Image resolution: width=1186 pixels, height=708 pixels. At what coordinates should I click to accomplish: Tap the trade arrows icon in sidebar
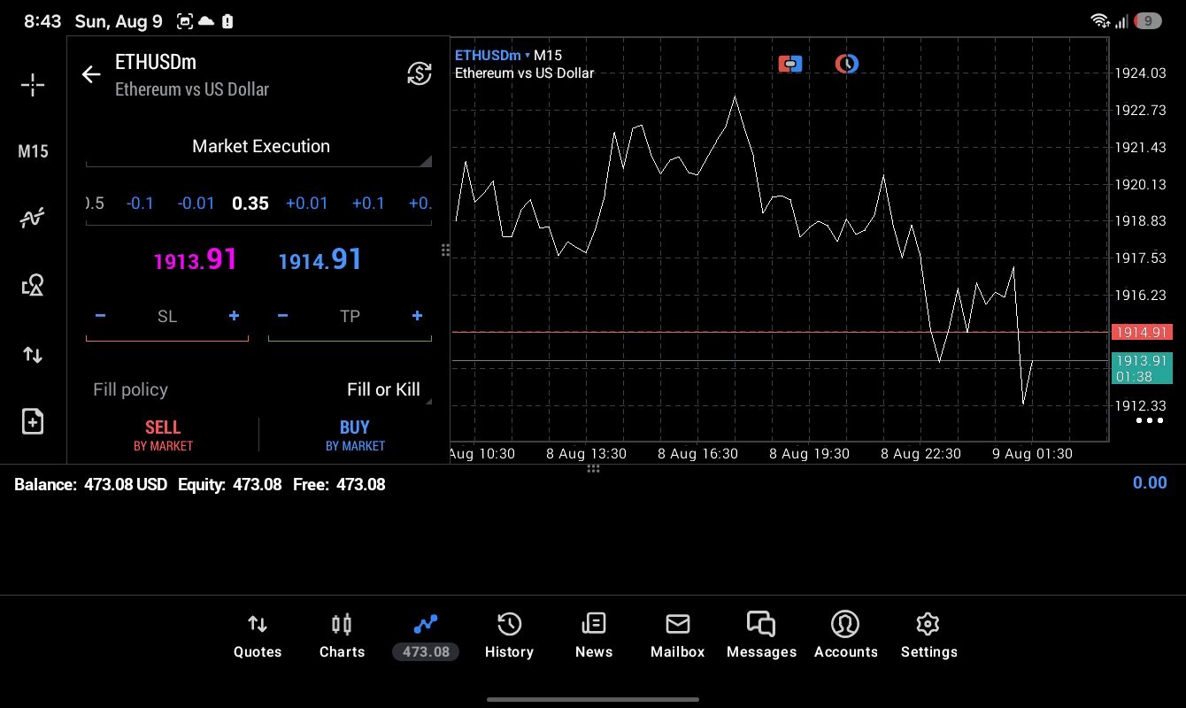(33, 355)
